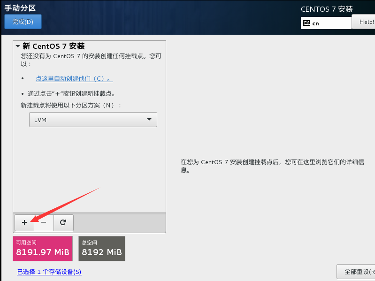Open the LVM partition scheme combo box

coord(93,120)
